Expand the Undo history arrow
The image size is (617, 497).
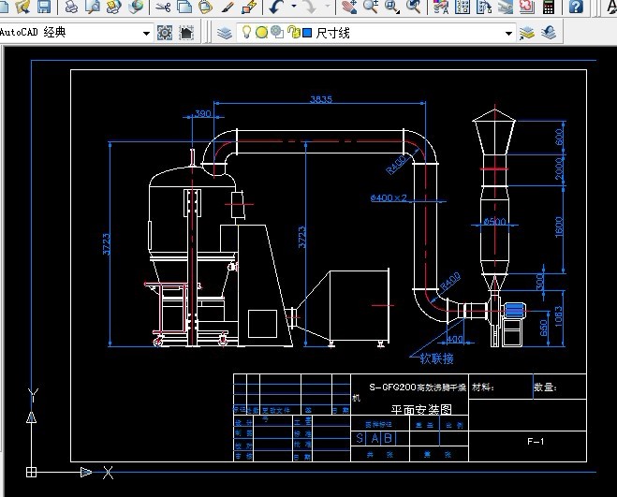pos(294,7)
